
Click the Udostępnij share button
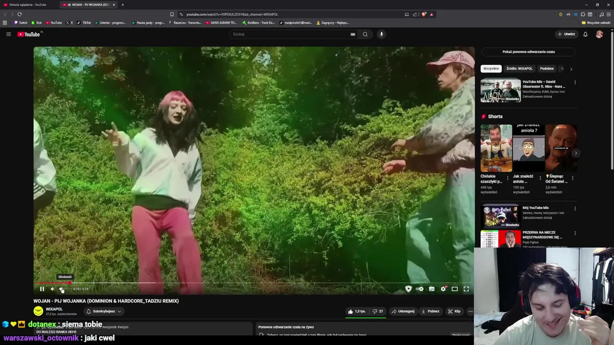coord(403,311)
